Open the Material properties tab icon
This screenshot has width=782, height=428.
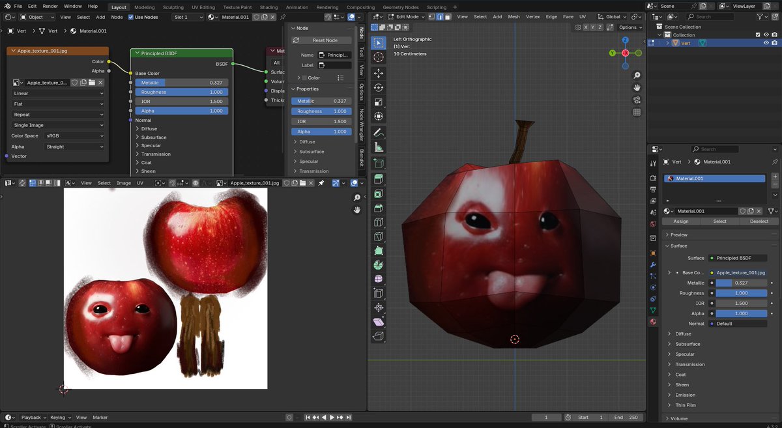click(x=653, y=322)
